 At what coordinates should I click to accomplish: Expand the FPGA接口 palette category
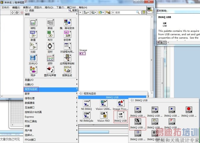(51, 140)
